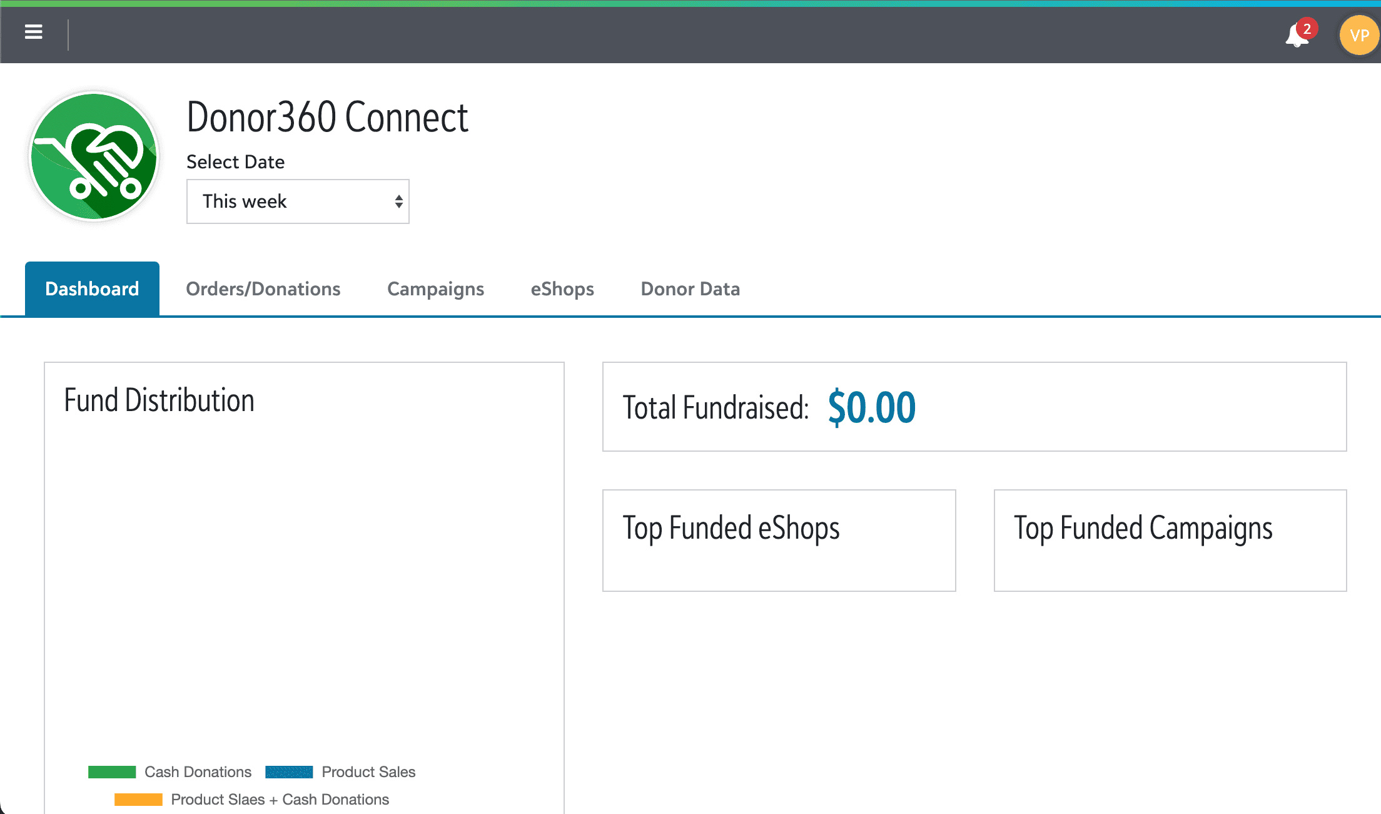Toggle the green Cash Donations legend swatch

tap(112, 772)
